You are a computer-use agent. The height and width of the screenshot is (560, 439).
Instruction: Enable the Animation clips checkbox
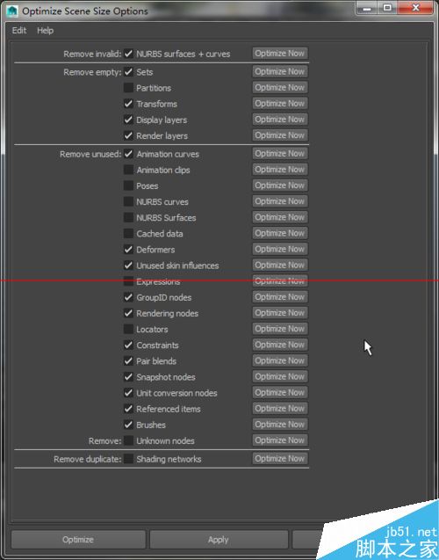(x=128, y=170)
